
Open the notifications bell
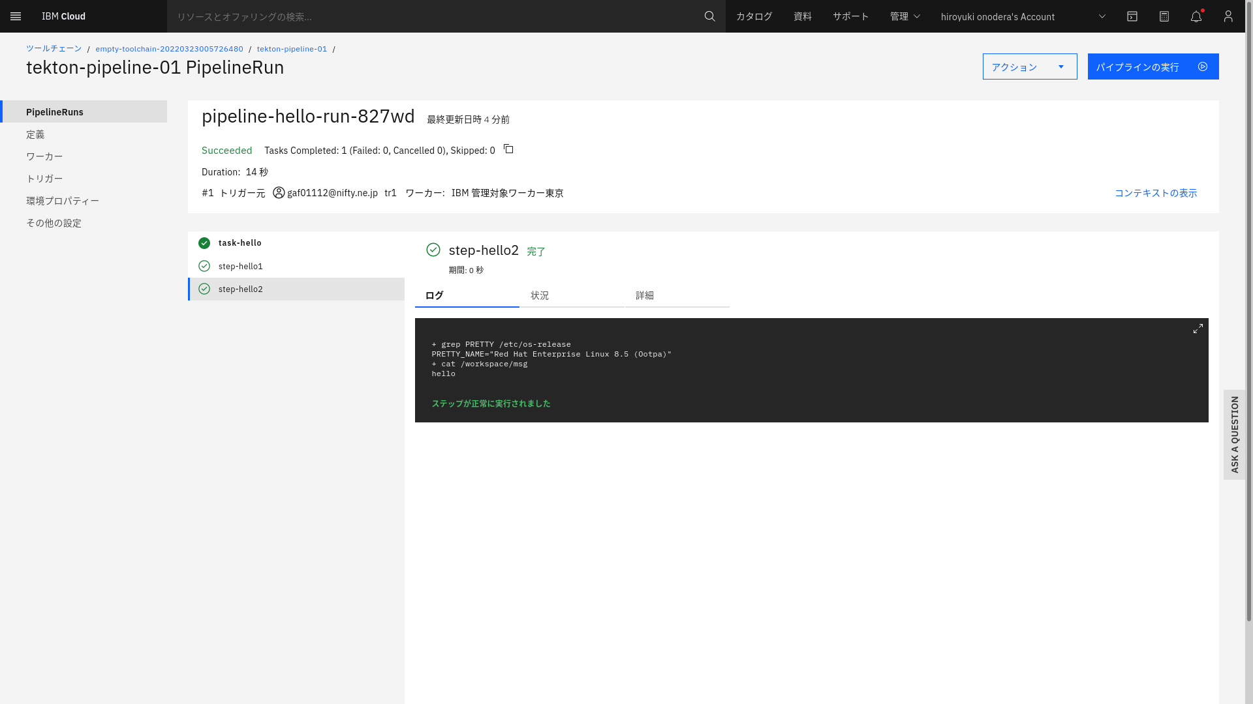(1196, 16)
